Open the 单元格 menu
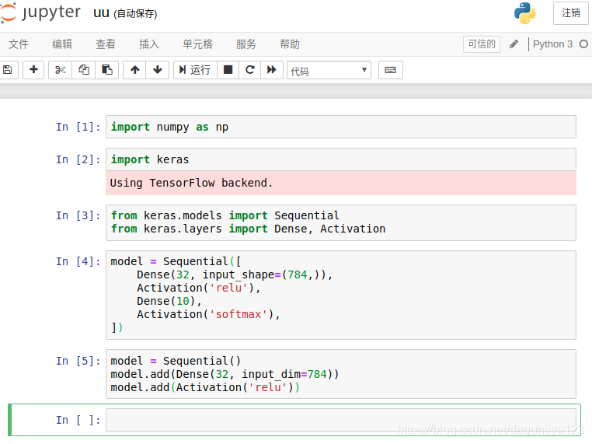The height and width of the screenshot is (444, 592). coord(198,44)
